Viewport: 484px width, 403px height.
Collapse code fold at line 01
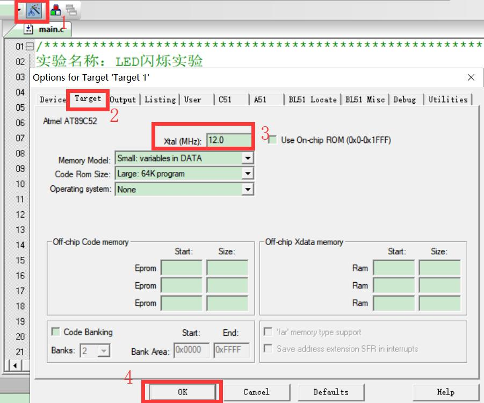30,46
